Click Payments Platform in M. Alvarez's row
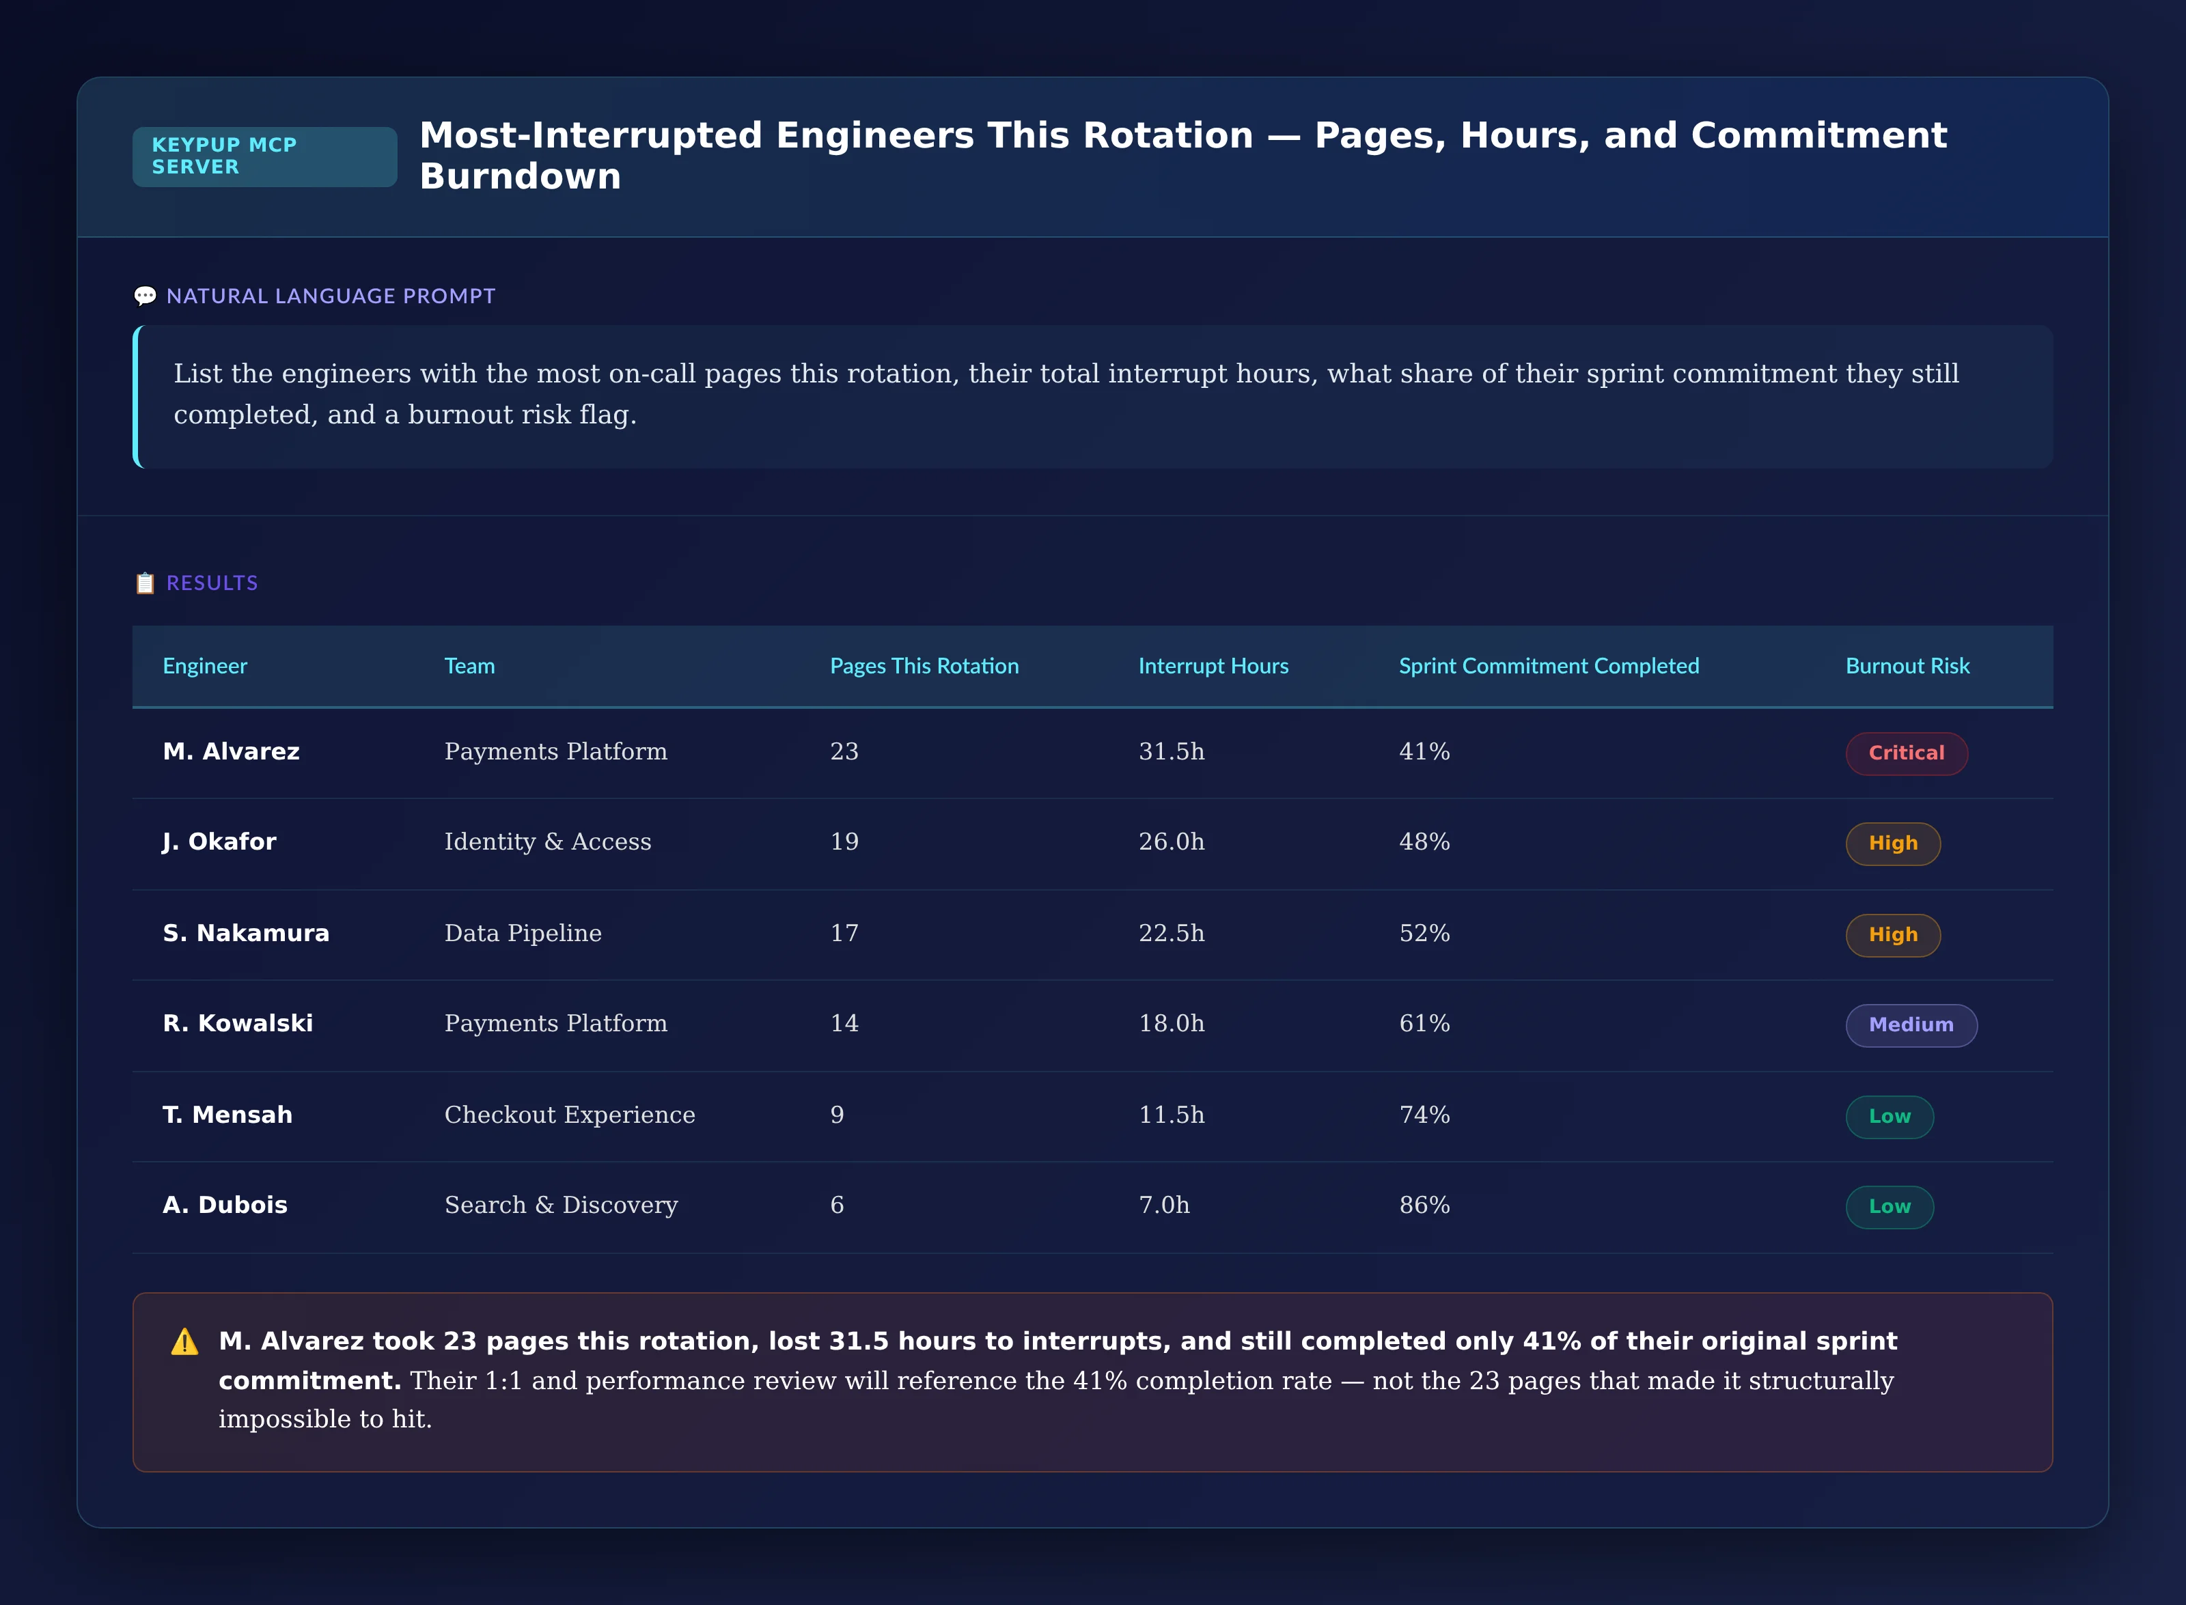Viewport: 2186px width, 1605px height. [x=556, y=752]
